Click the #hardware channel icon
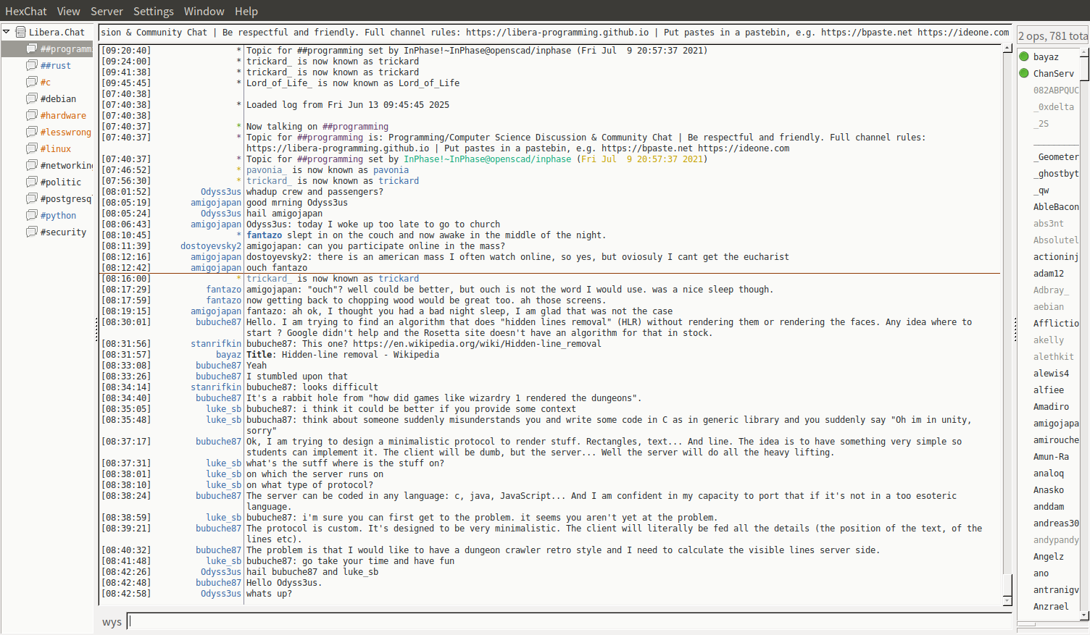The width and height of the screenshot is (1090, 635). [x=32, y=115]
